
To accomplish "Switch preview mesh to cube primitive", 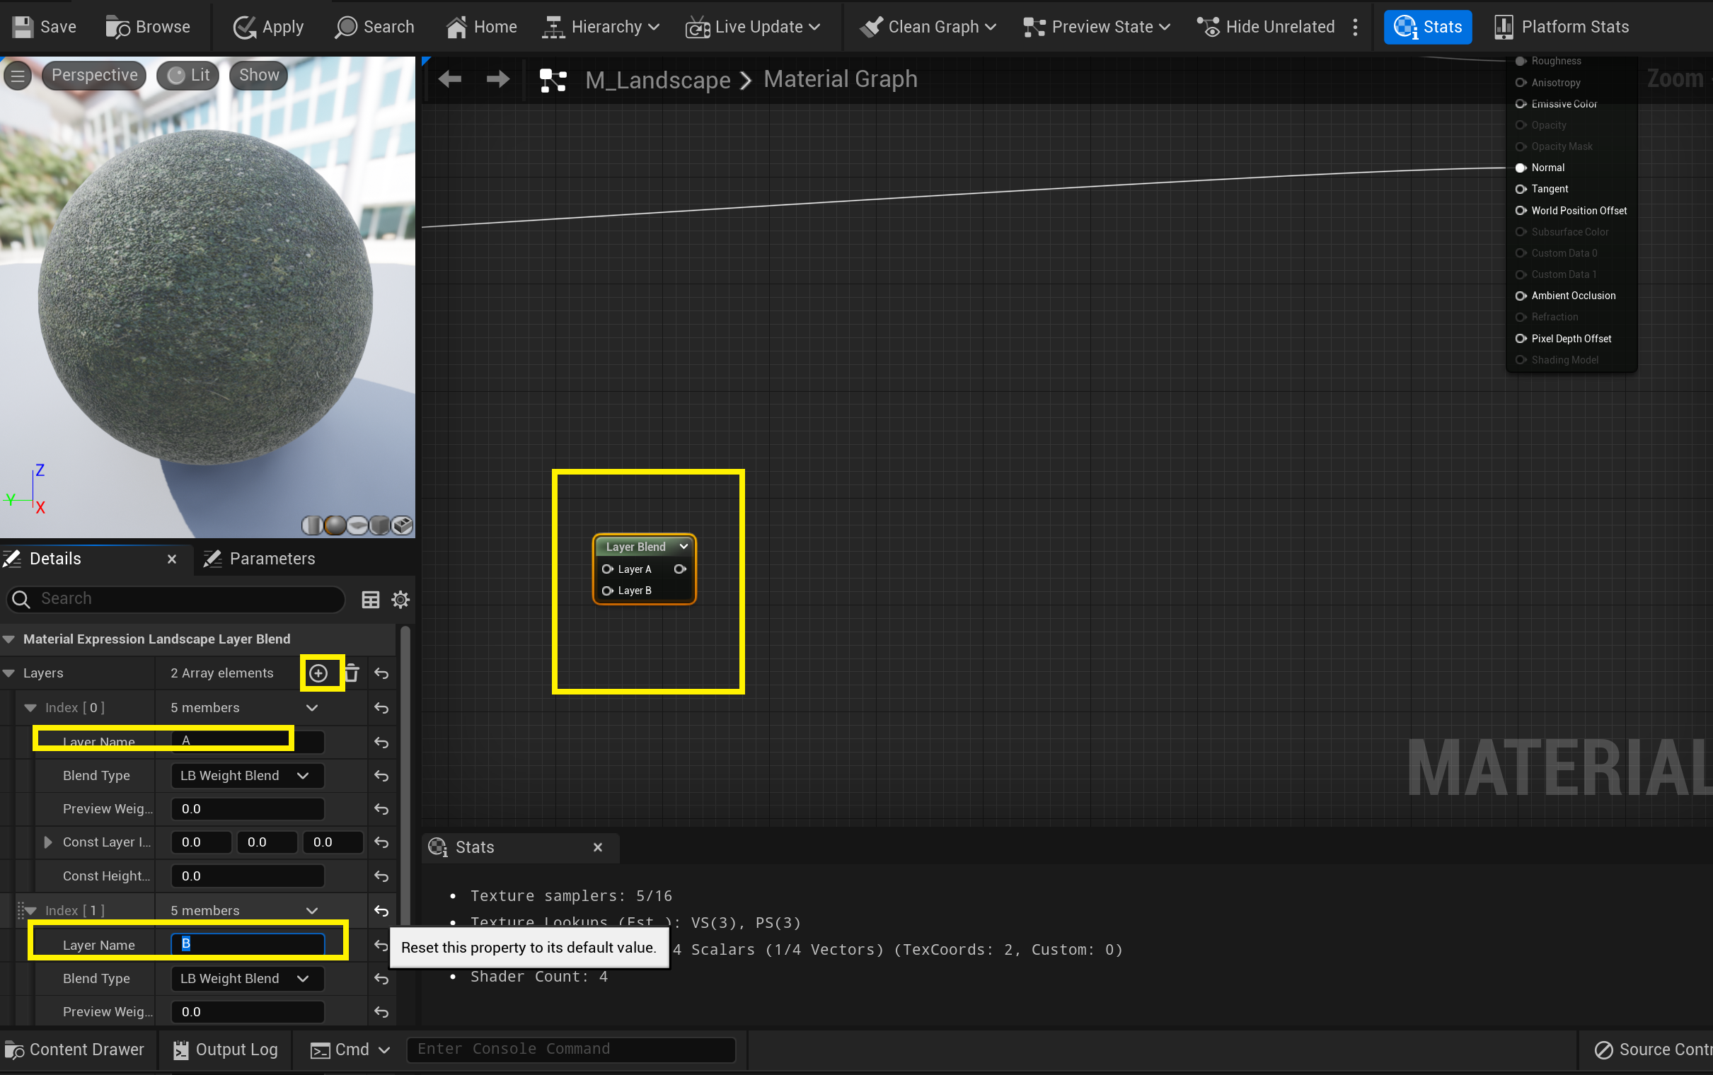I will [379, 525].
